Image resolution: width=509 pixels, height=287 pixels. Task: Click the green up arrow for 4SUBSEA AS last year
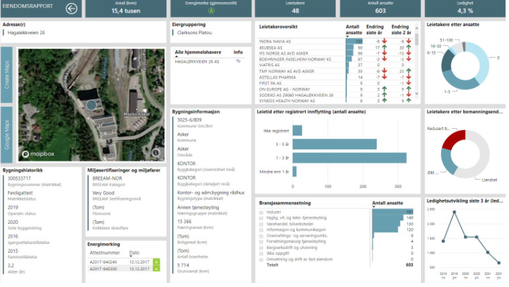point(384,48)
